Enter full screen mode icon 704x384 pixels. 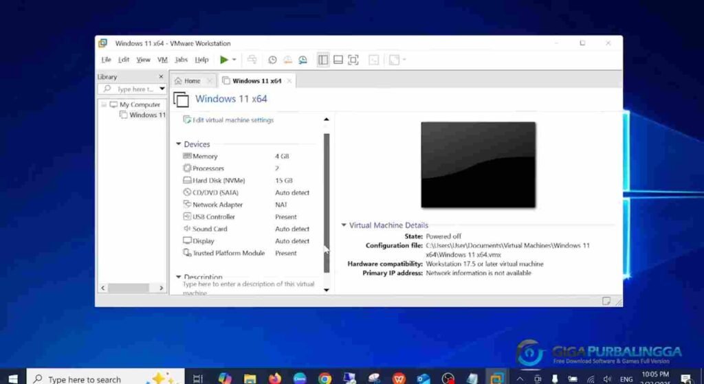(353, 60)
